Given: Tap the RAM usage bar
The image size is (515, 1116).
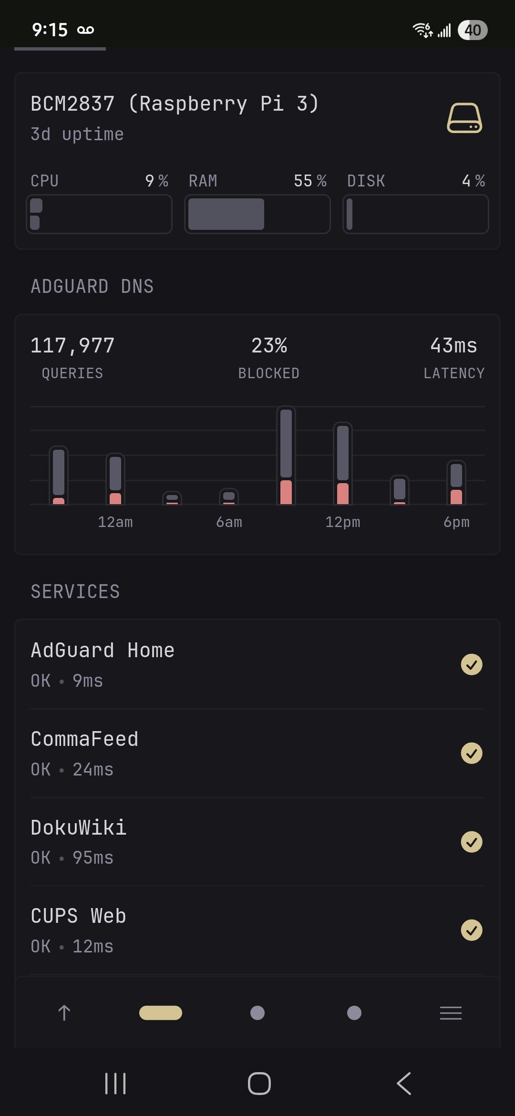Looking at the screenshot, I should tap(257, 214).
